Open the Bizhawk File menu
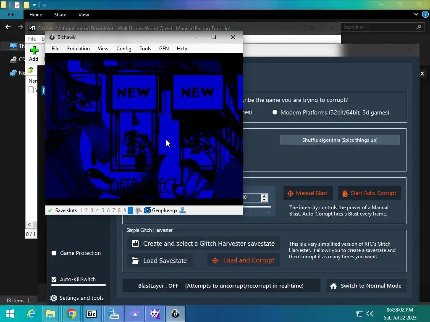Image resolution: width=430 pixels, height=322 pixels. pyautogui.click(x=55, y=49)
